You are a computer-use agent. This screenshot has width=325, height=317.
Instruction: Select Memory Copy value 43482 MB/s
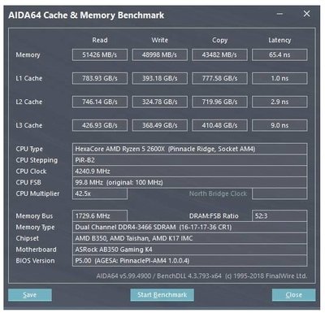(219, 54)
